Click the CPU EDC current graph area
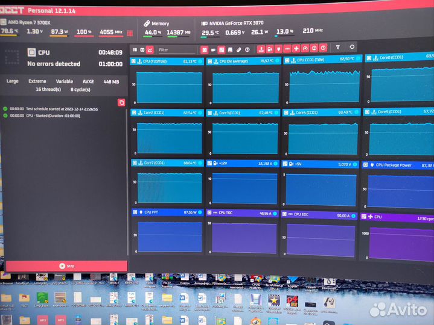The width and height of the screenshot is (434, 325). point(321,240)
